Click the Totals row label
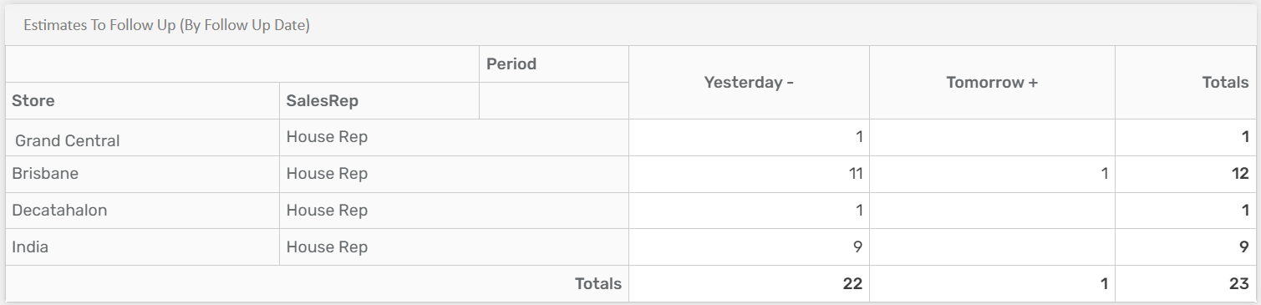The width and height of the screenshot is (1261, 305). pos(598,284)
